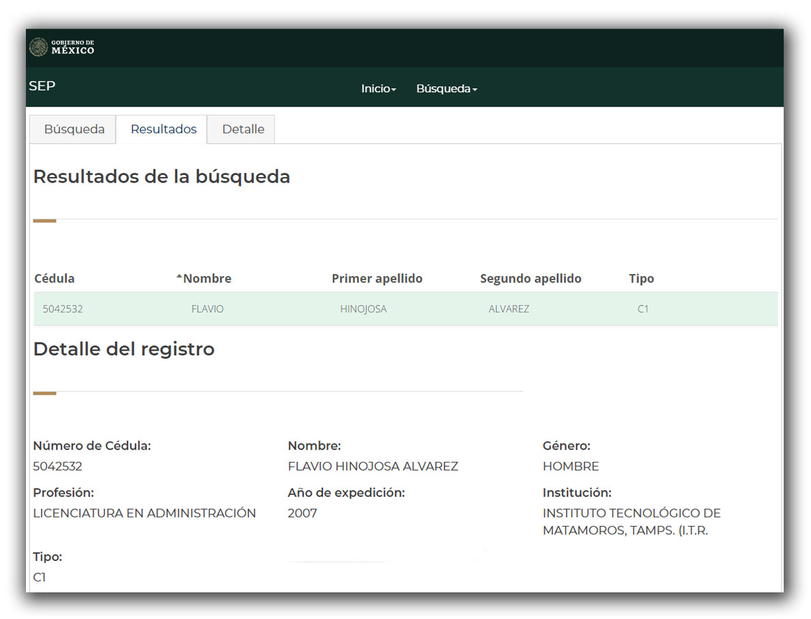
Task: Sort by the Primer apellido column header
Action: point(377,279)
